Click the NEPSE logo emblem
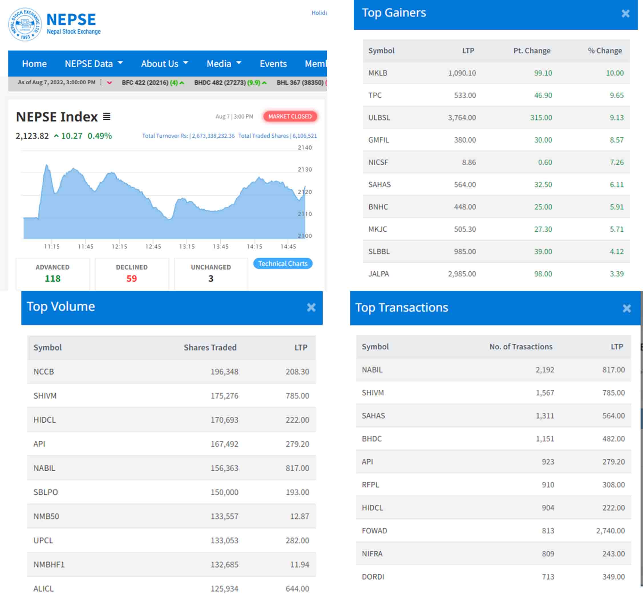 click(25, 25)
